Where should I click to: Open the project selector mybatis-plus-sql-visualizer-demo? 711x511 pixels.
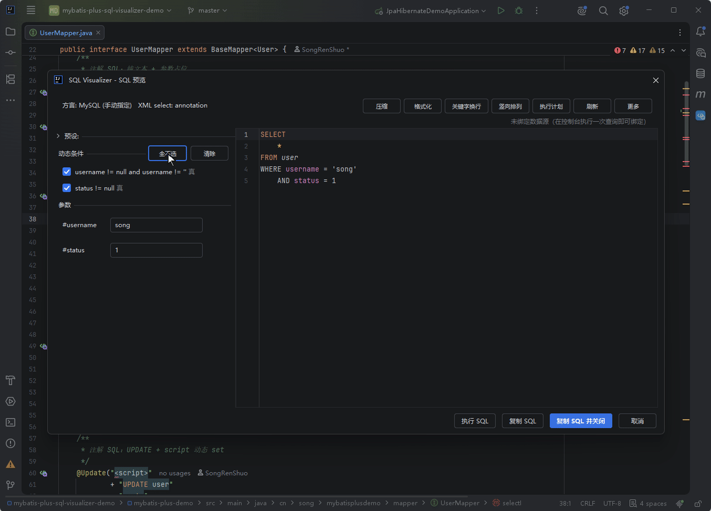110,11
